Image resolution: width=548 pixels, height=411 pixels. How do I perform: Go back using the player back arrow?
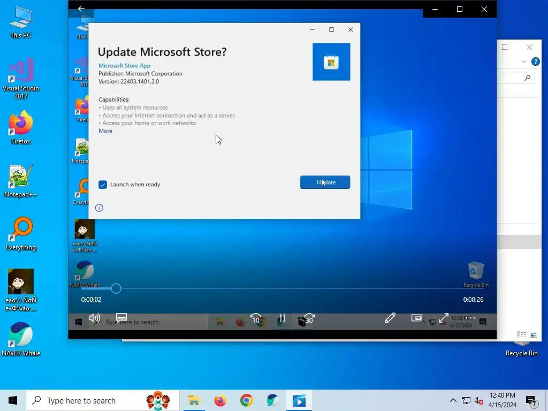81,9
